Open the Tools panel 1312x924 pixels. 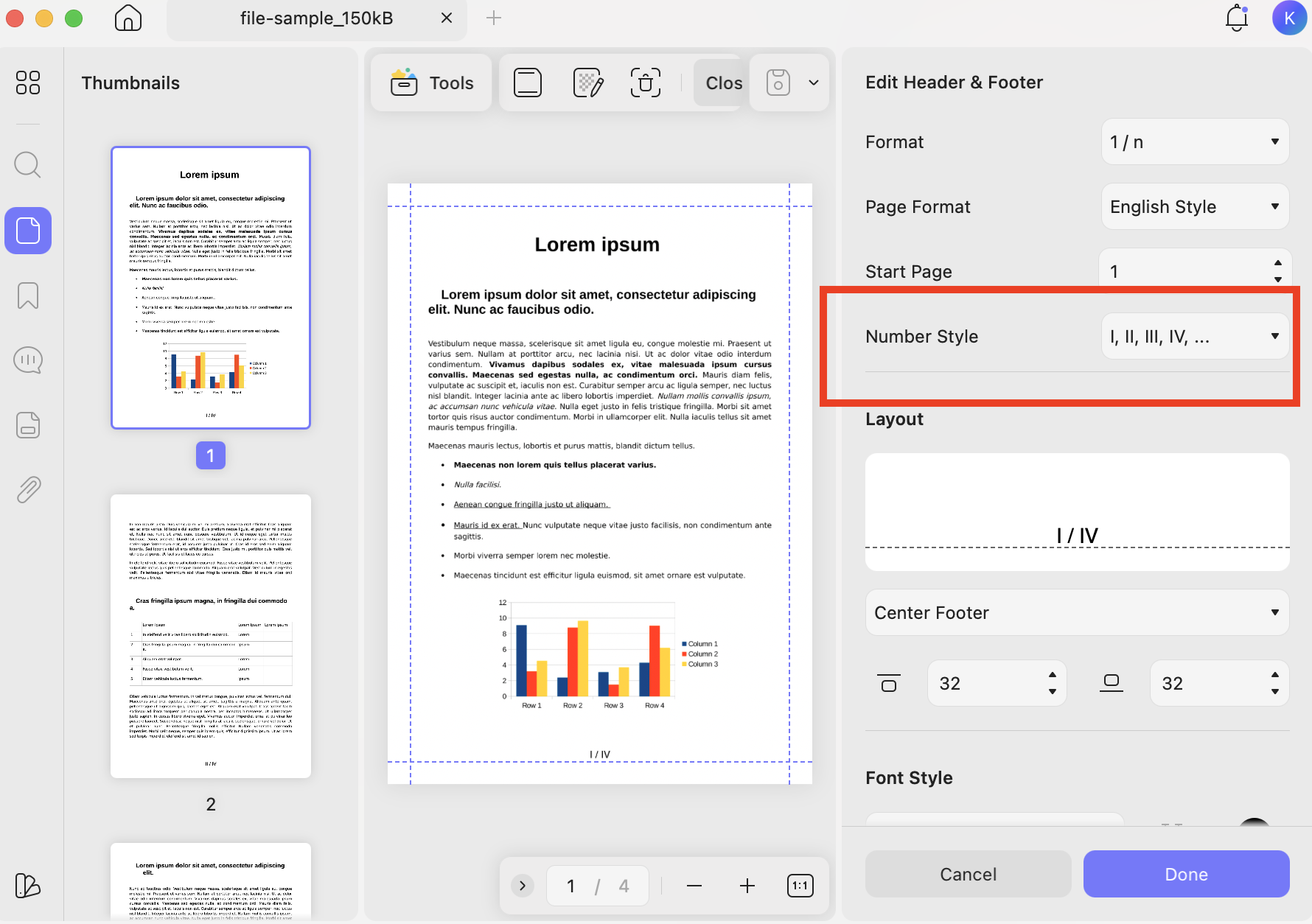(431, 83)
